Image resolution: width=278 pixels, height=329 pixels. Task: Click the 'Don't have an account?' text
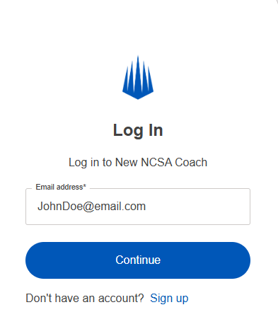pyautogui.click(x=85, y=298)
